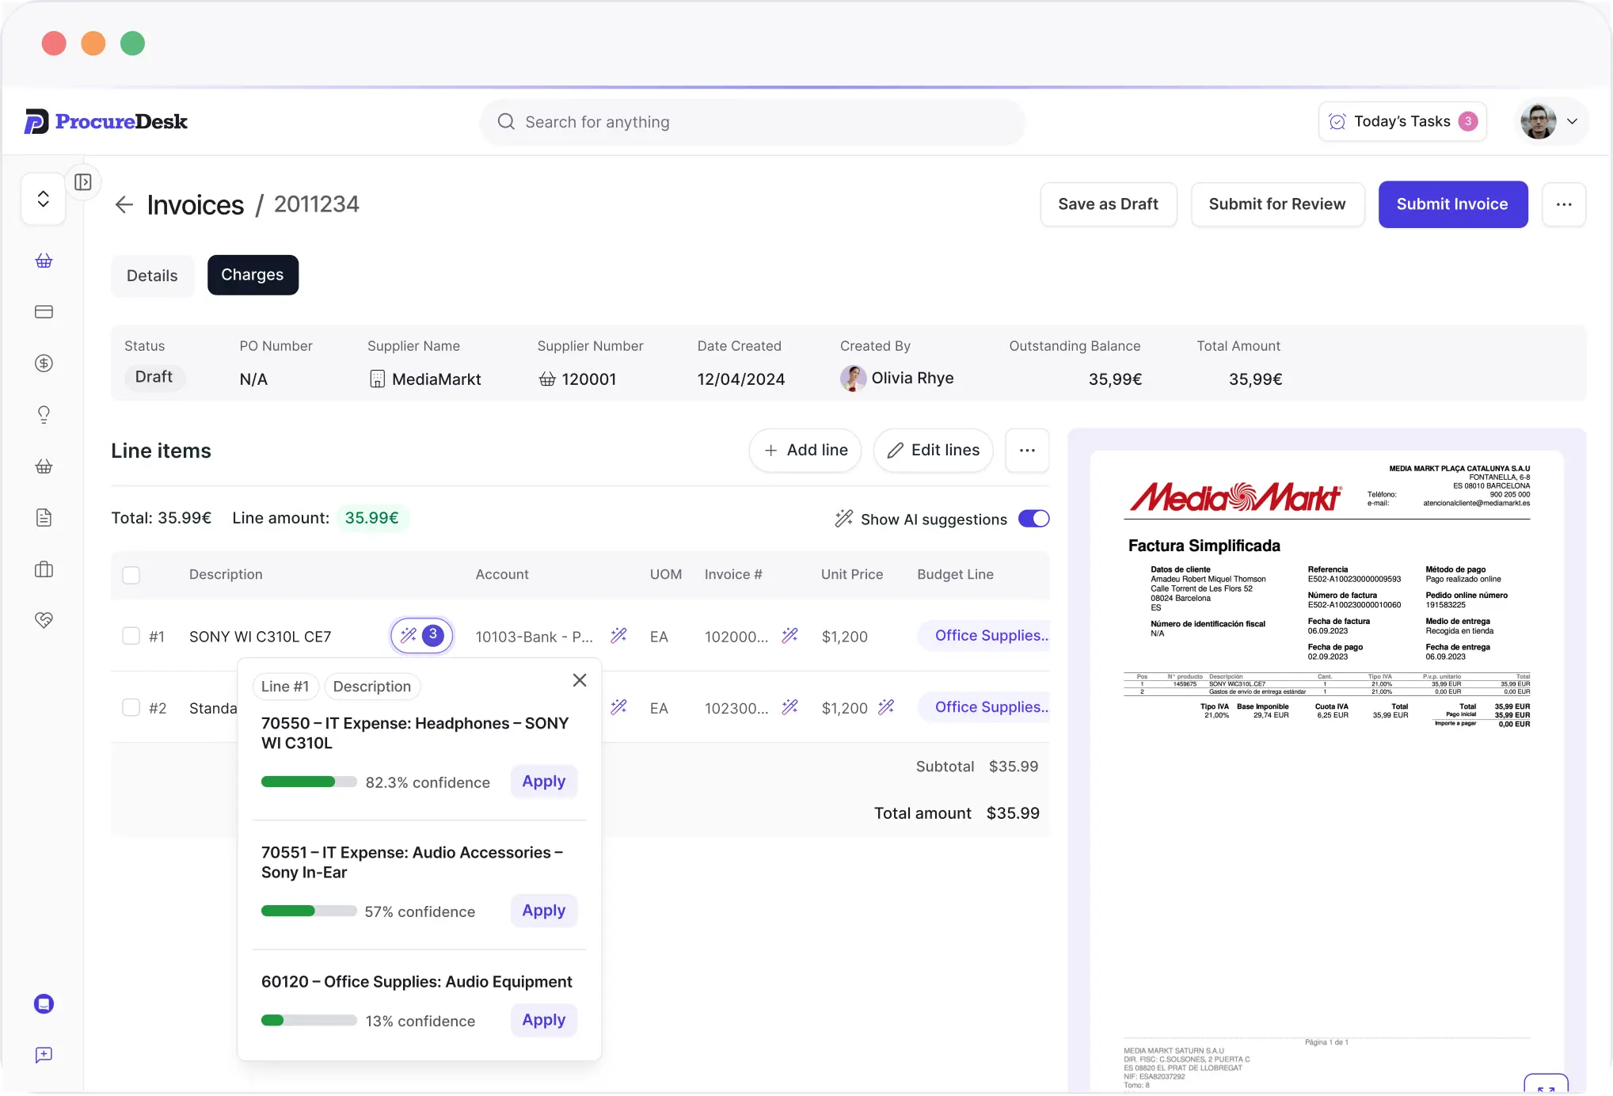
Task: Click the AI suggestions badge on line #1
Action: pos(422,635)
